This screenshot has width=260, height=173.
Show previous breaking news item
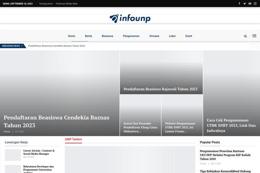(252, 46)
